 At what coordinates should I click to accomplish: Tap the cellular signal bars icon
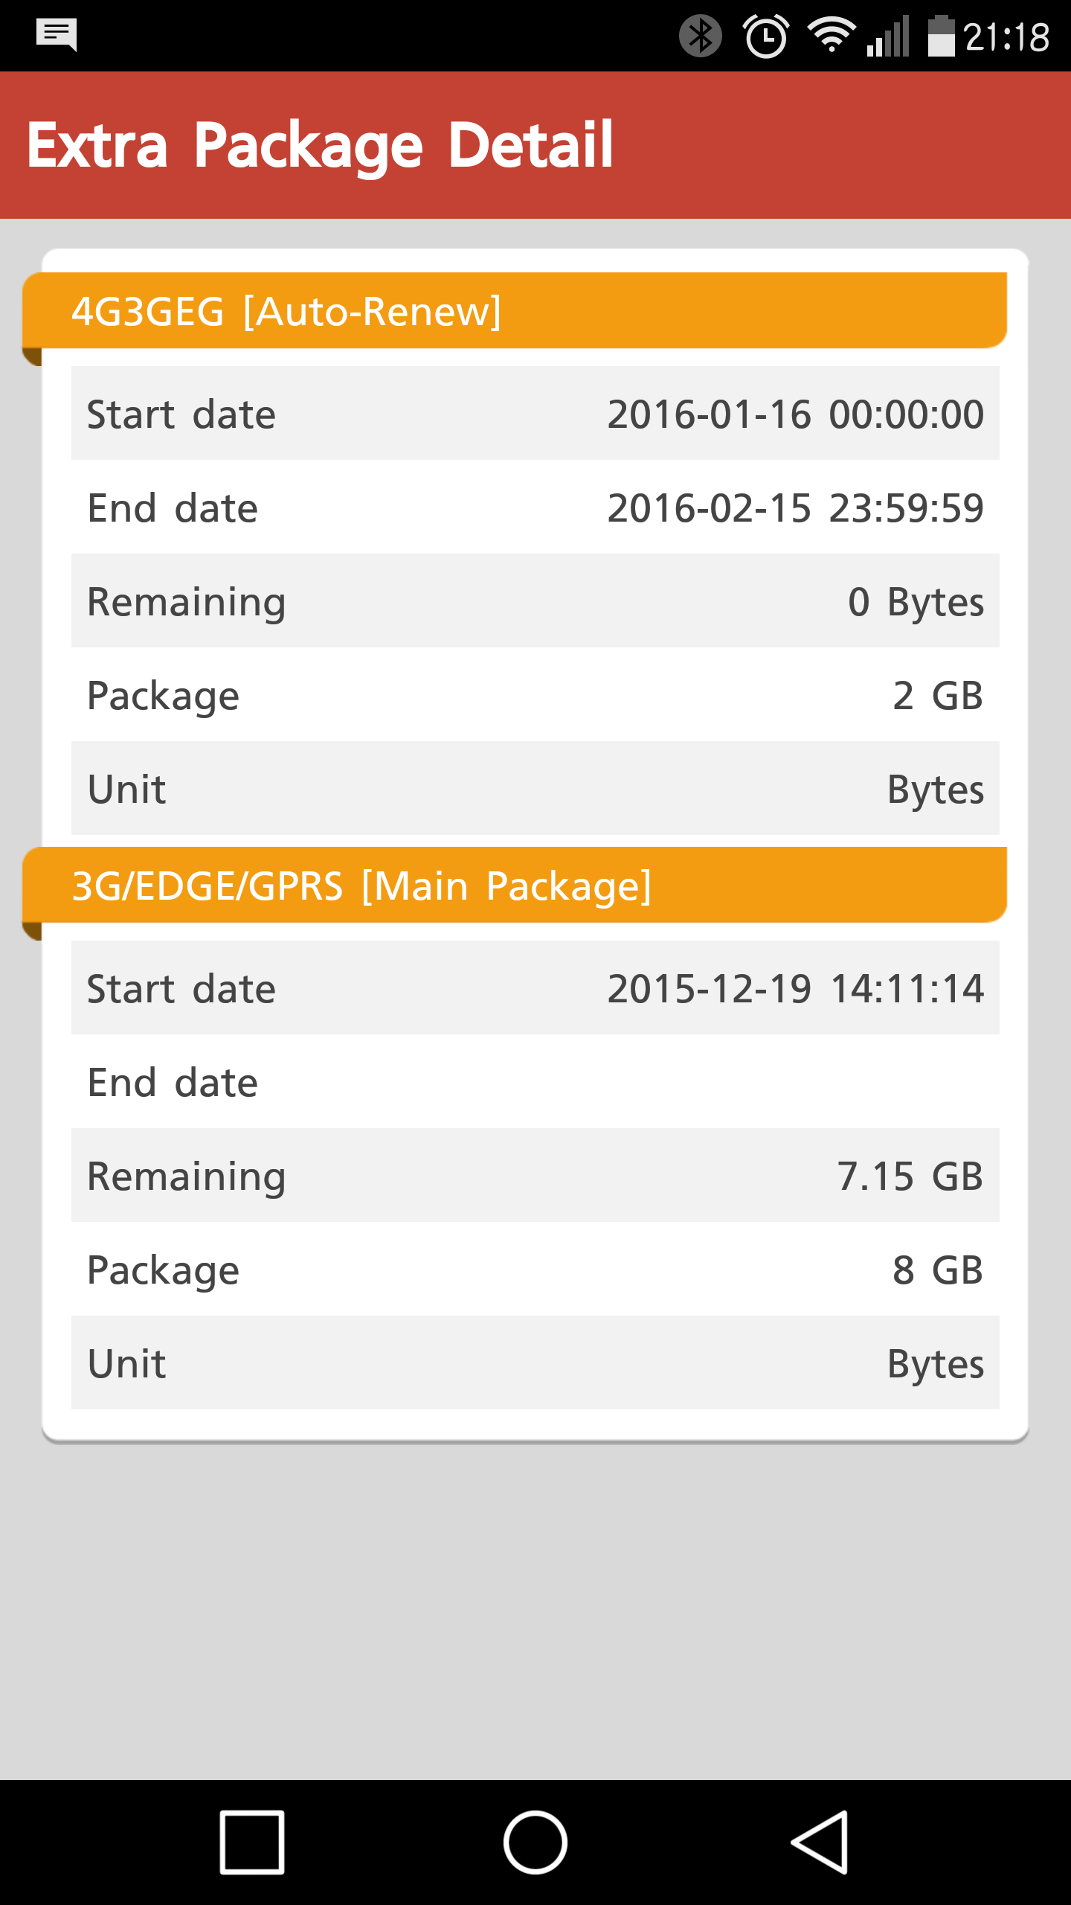(x=888, y=37)
